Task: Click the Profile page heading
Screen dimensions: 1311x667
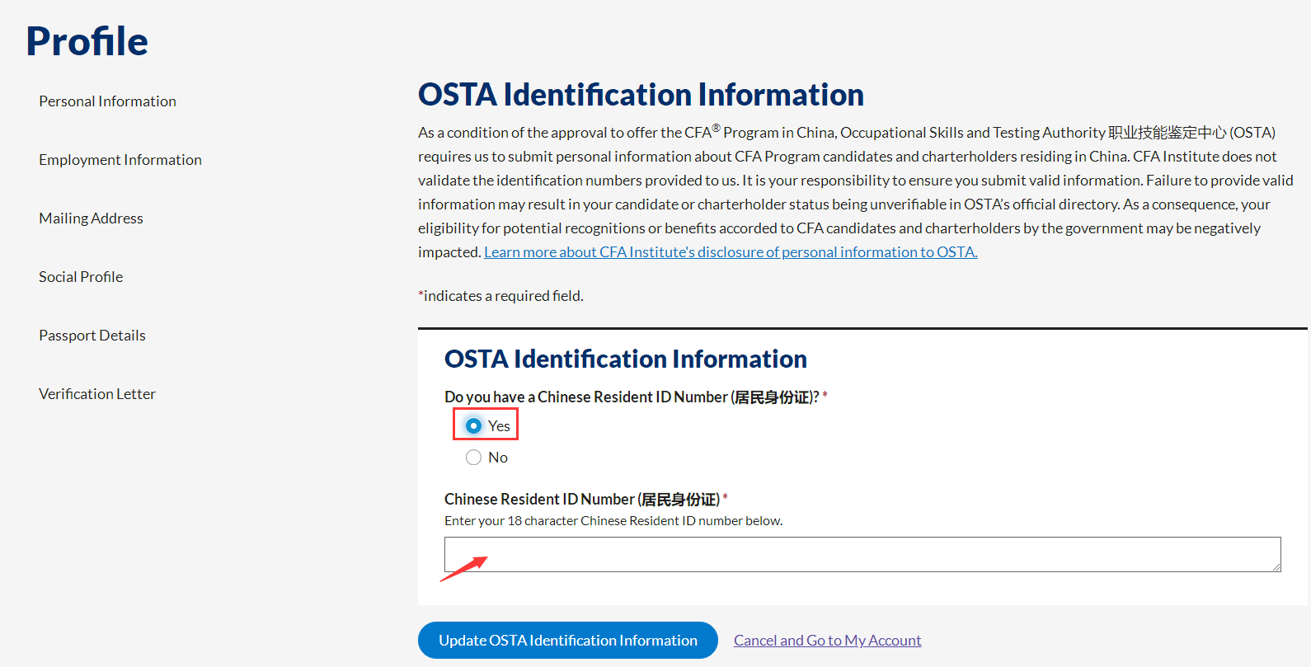Action: pyautogui.click(x=87, y=41)
